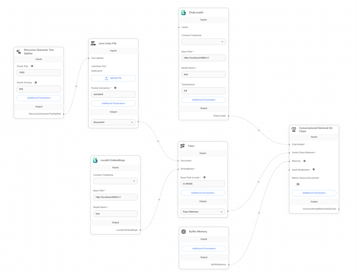The width and height of the screenshot is (358, 276).
Task: Click the Text Splitter input anchor
Action: [89, 58]
